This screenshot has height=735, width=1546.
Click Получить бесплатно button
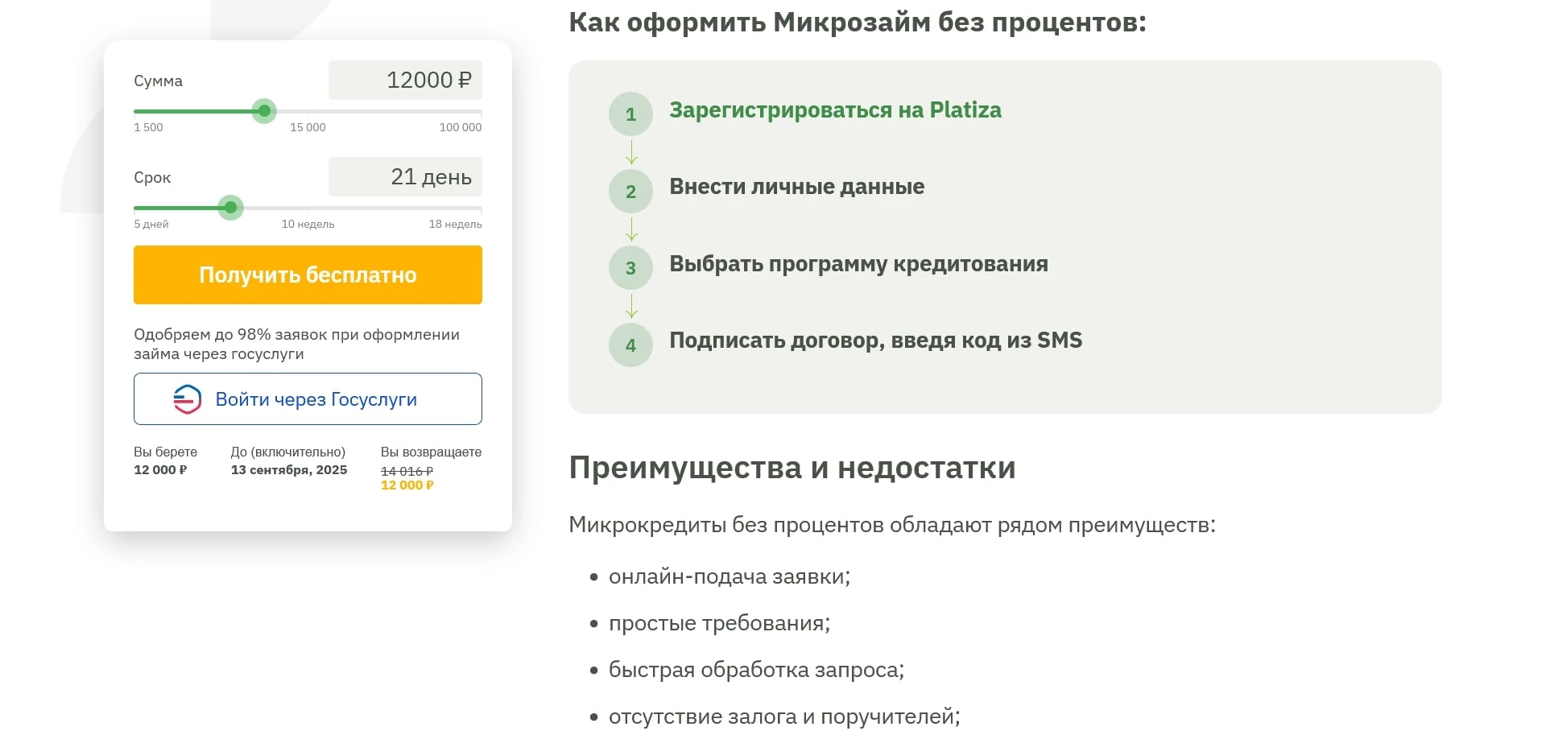307,275
